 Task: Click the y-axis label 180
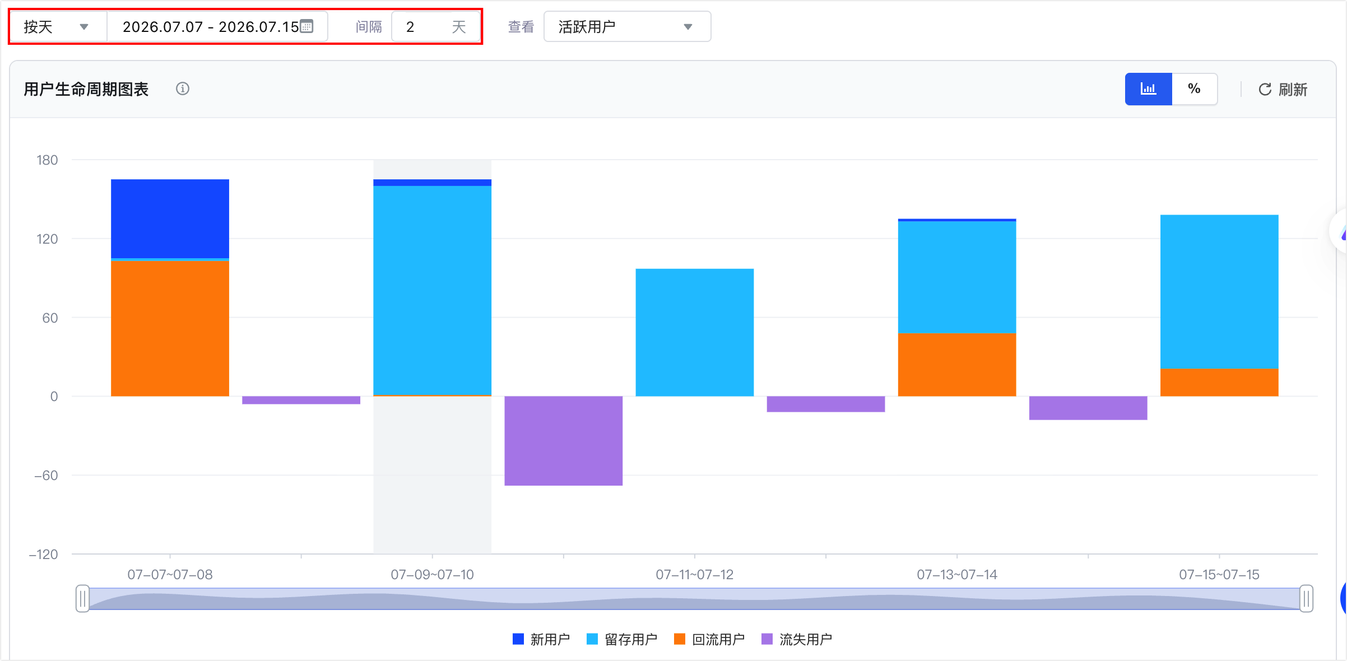(47, 160)
